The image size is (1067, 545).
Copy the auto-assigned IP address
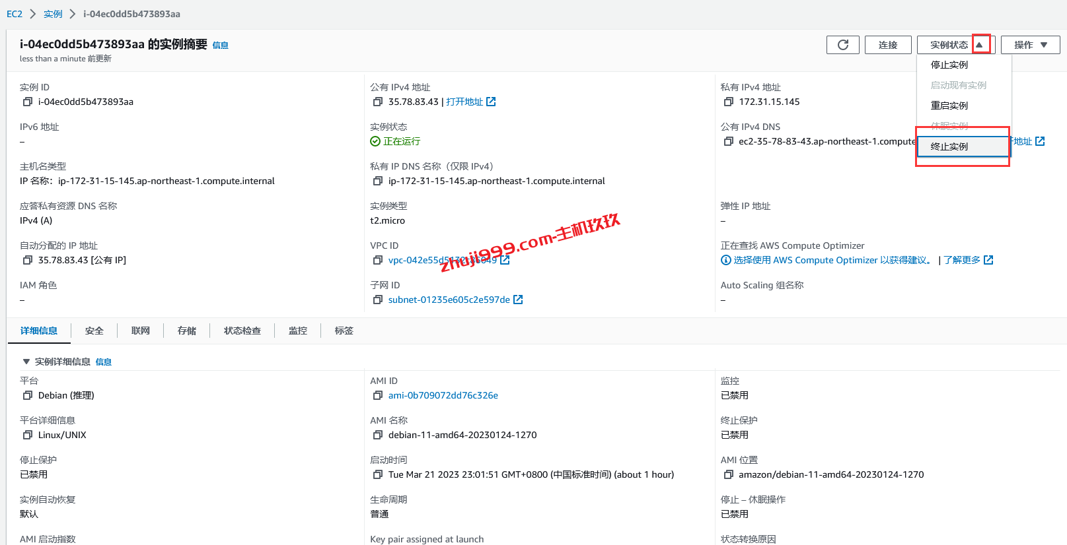28,260
